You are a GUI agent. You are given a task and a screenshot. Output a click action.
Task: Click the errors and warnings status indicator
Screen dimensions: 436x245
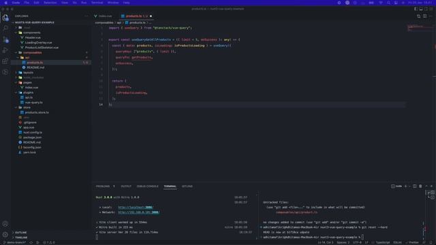pyautogui.click(x=49, y=242)
